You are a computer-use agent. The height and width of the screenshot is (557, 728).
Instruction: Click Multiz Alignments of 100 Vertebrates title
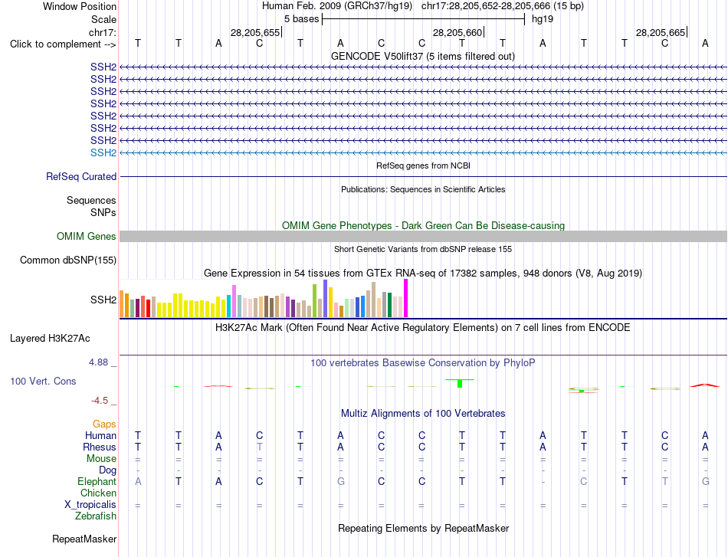tap(423, 414)
